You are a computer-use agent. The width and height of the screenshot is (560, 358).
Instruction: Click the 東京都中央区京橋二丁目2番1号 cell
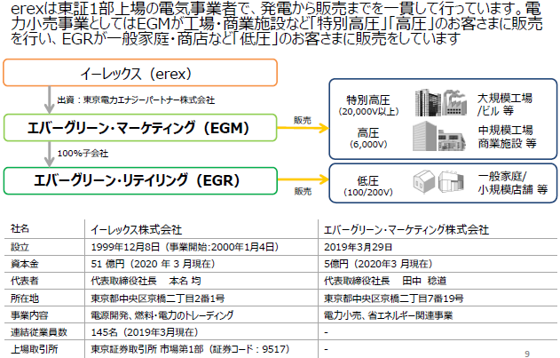157,298
